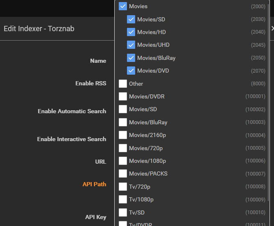This screenshot has width=274, height=226.
Task: Select the Movies/PACKS checkbox
Action: click(123, 173)
